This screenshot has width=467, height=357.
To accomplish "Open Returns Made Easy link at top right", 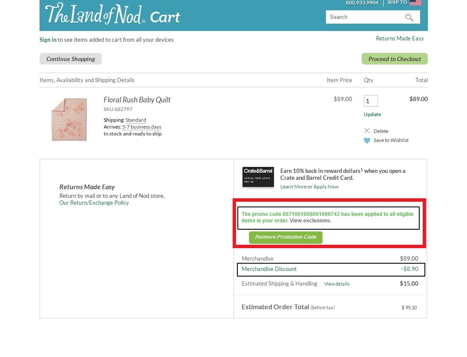I will point(399,38).
